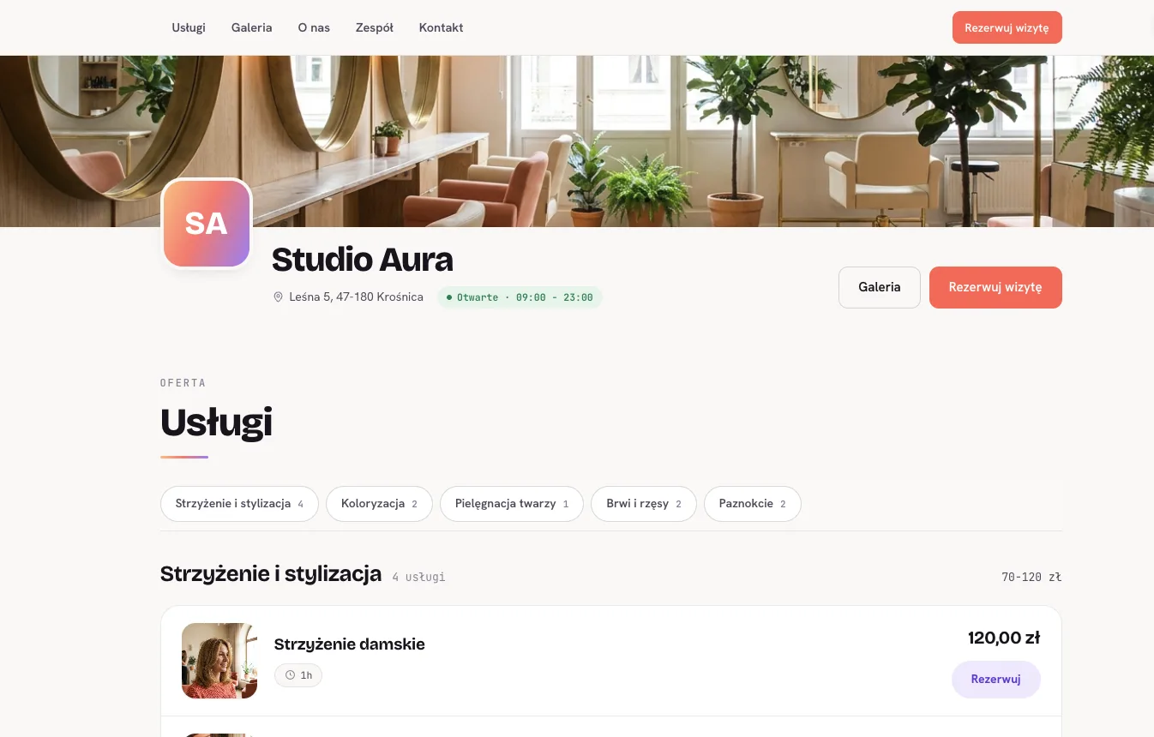Select the Koloryzacja category tab
Screen dimensions: 1154x737
tap(379, 504)
